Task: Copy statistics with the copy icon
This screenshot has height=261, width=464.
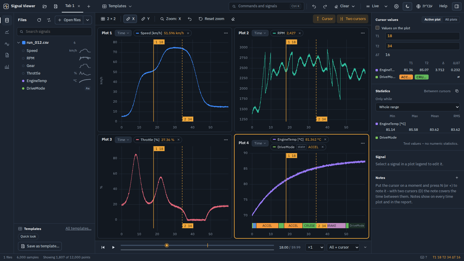Action: click(457, 91)
